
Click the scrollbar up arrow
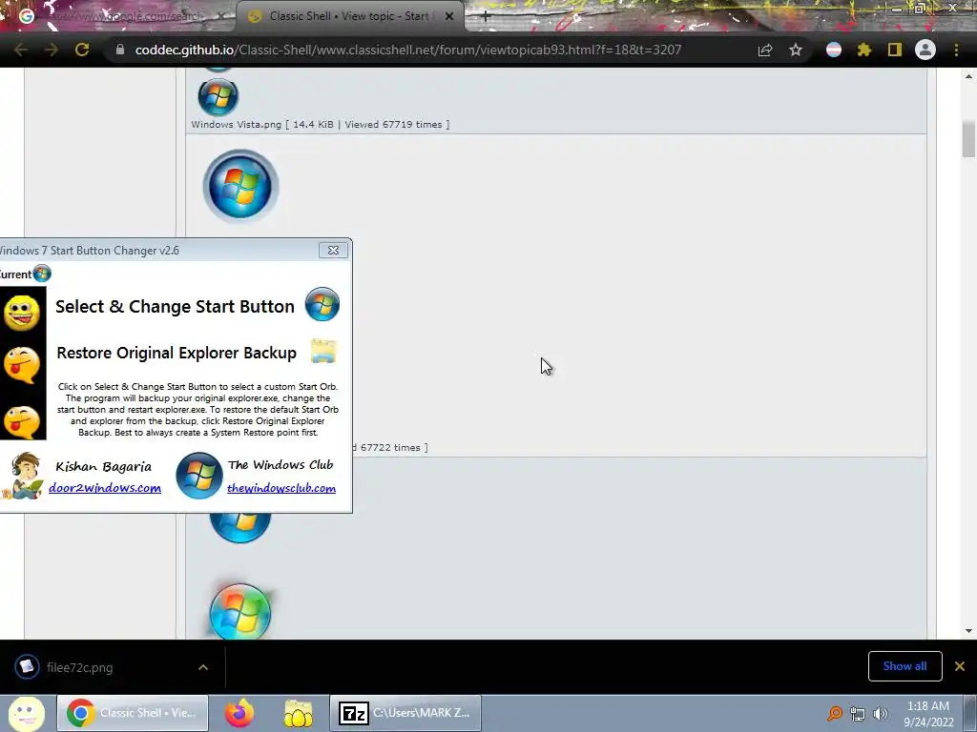(x=968, y=76)
